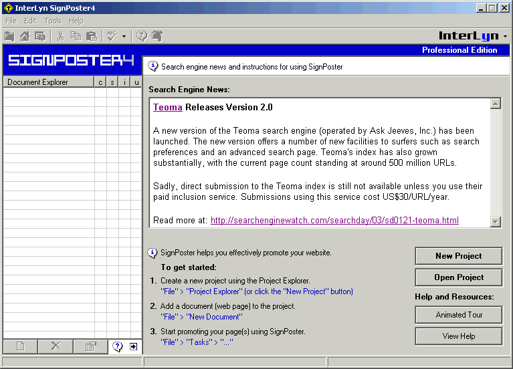The height and width of the screenshot is (369, 513).
Task: Open the InterLyn logo dropdown arrow
Action: pos(506,36)
